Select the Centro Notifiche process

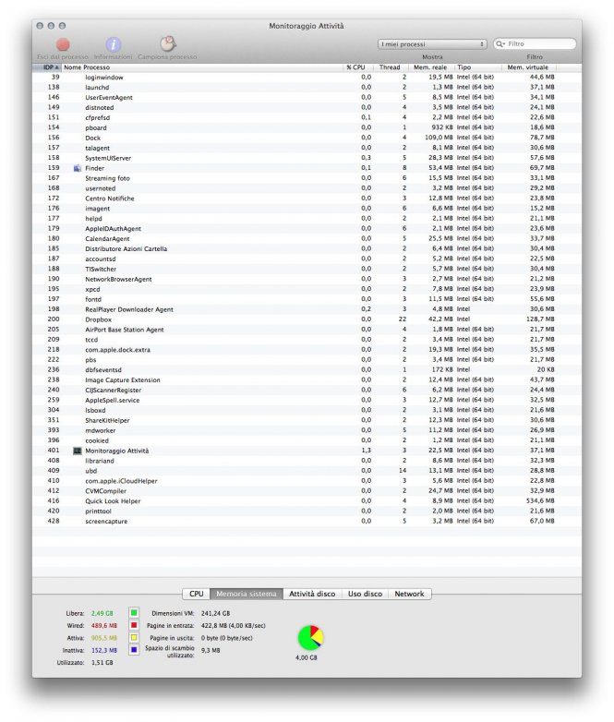coord(307,199)
